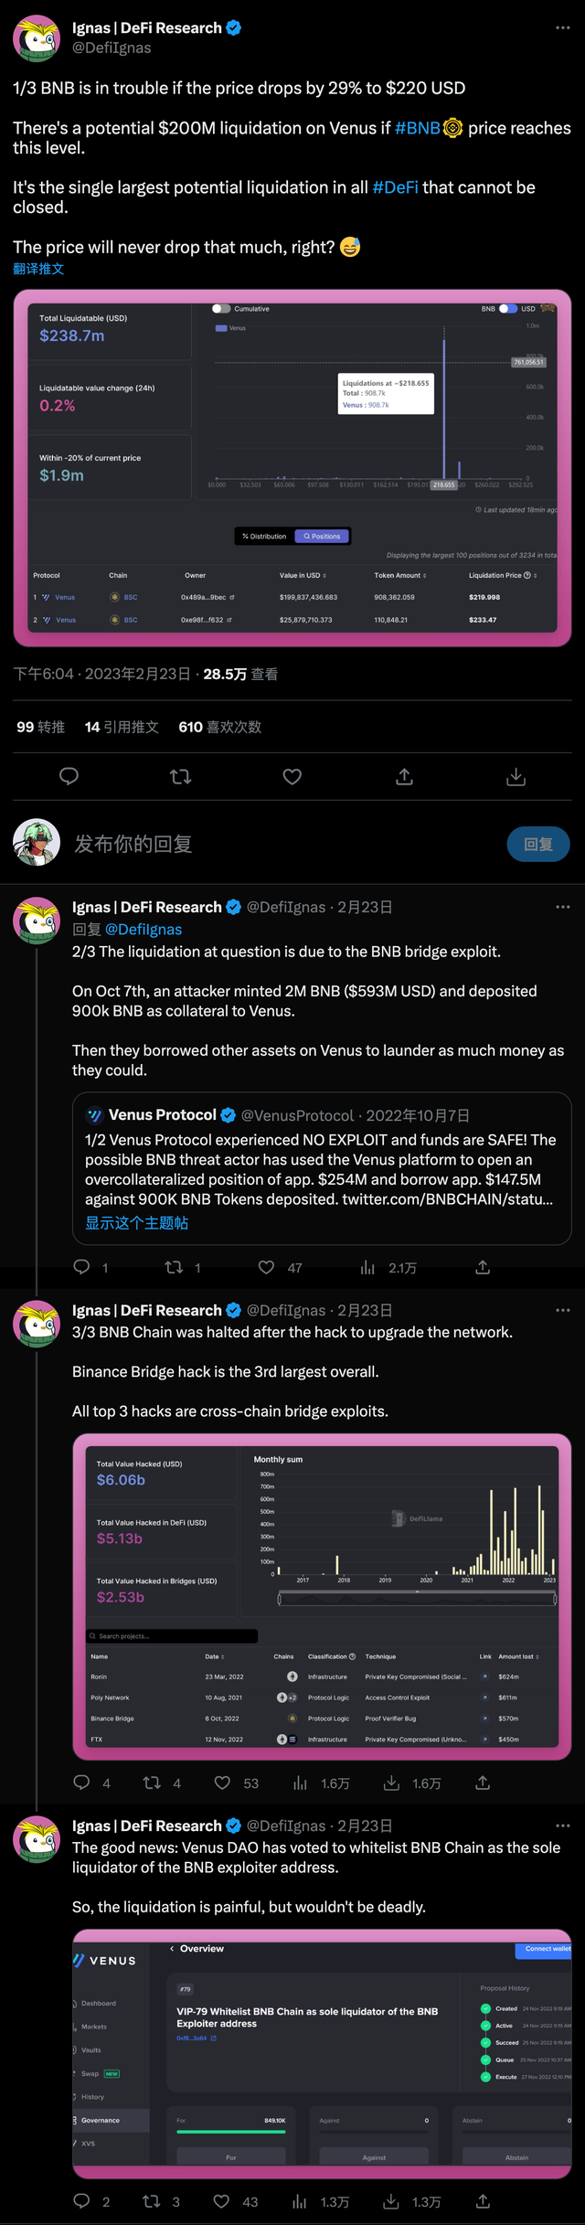Viewport: 585px width, 2225px height.
Task: Click the reply icon under the main tweet
Action: (x=69, y=777)
